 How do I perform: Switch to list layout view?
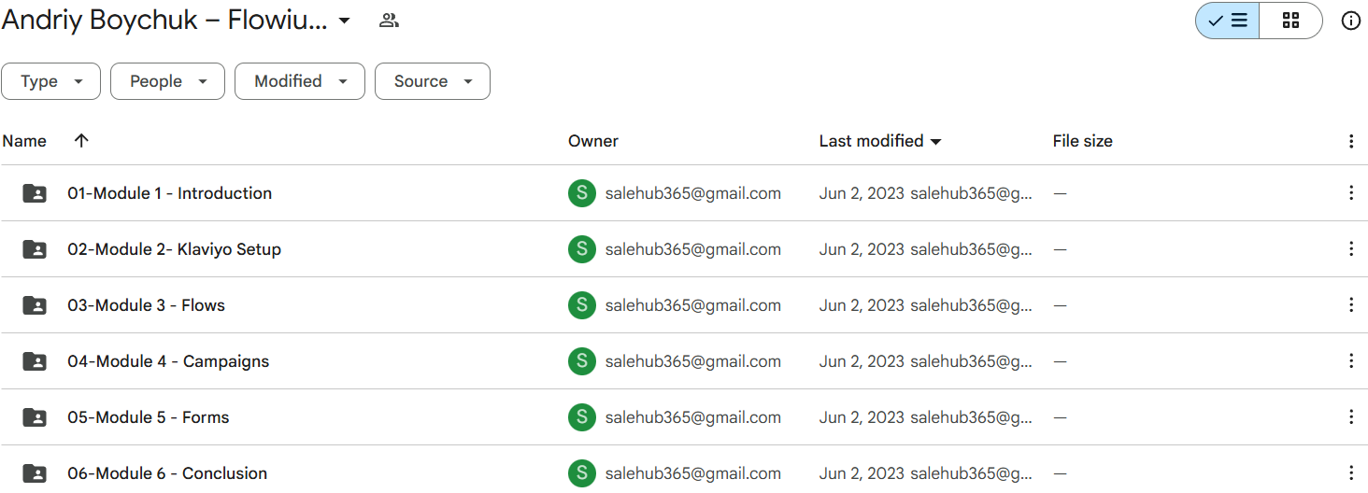coord(1228,21)
